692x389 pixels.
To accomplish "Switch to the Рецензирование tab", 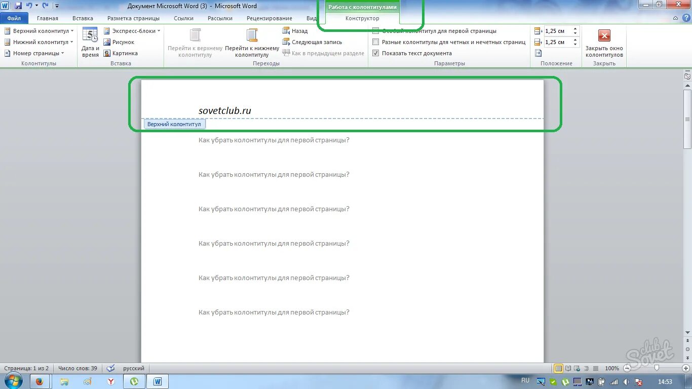I will [270, 18].
